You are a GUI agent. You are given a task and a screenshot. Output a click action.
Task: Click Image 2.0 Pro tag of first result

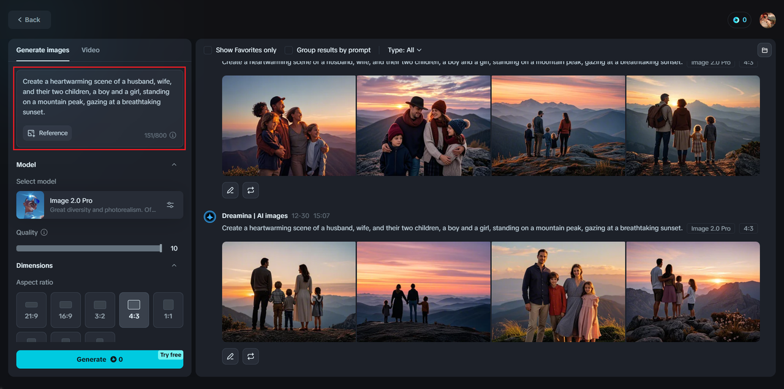pos(711,62)
